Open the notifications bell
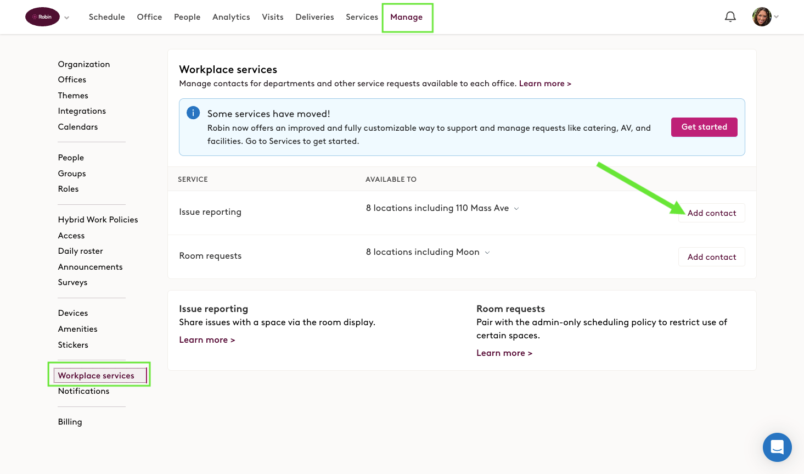 coord(730,17)
